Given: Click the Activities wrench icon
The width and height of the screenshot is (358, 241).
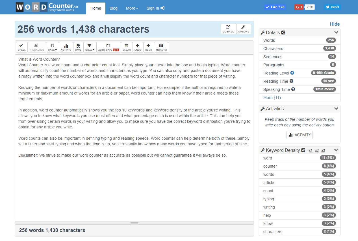Looking at the screenshot, I should pos(262,109).
